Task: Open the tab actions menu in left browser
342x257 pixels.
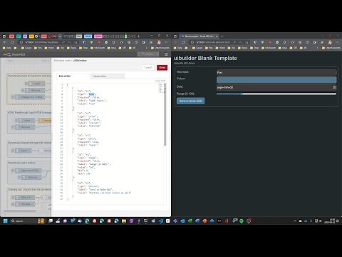Action: (x=4, y=36)
